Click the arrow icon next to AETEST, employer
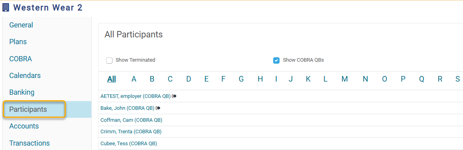This screenshot has height=150, width=463. pos(174,96)
